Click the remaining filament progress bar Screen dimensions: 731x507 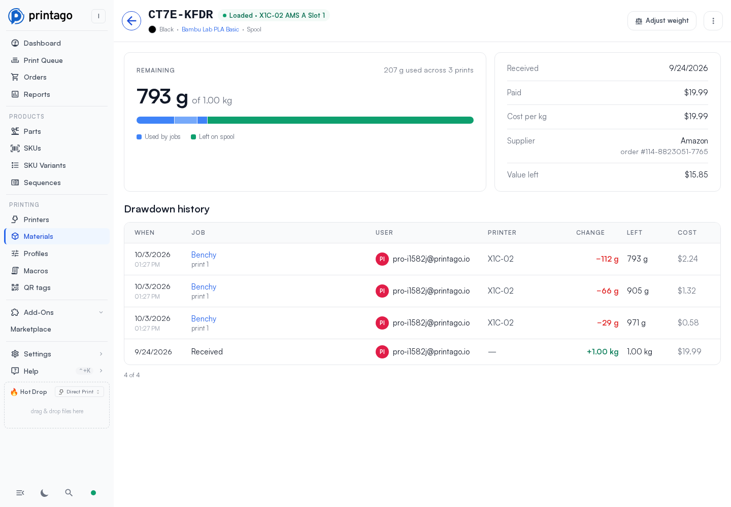click(x=305, y=120)
